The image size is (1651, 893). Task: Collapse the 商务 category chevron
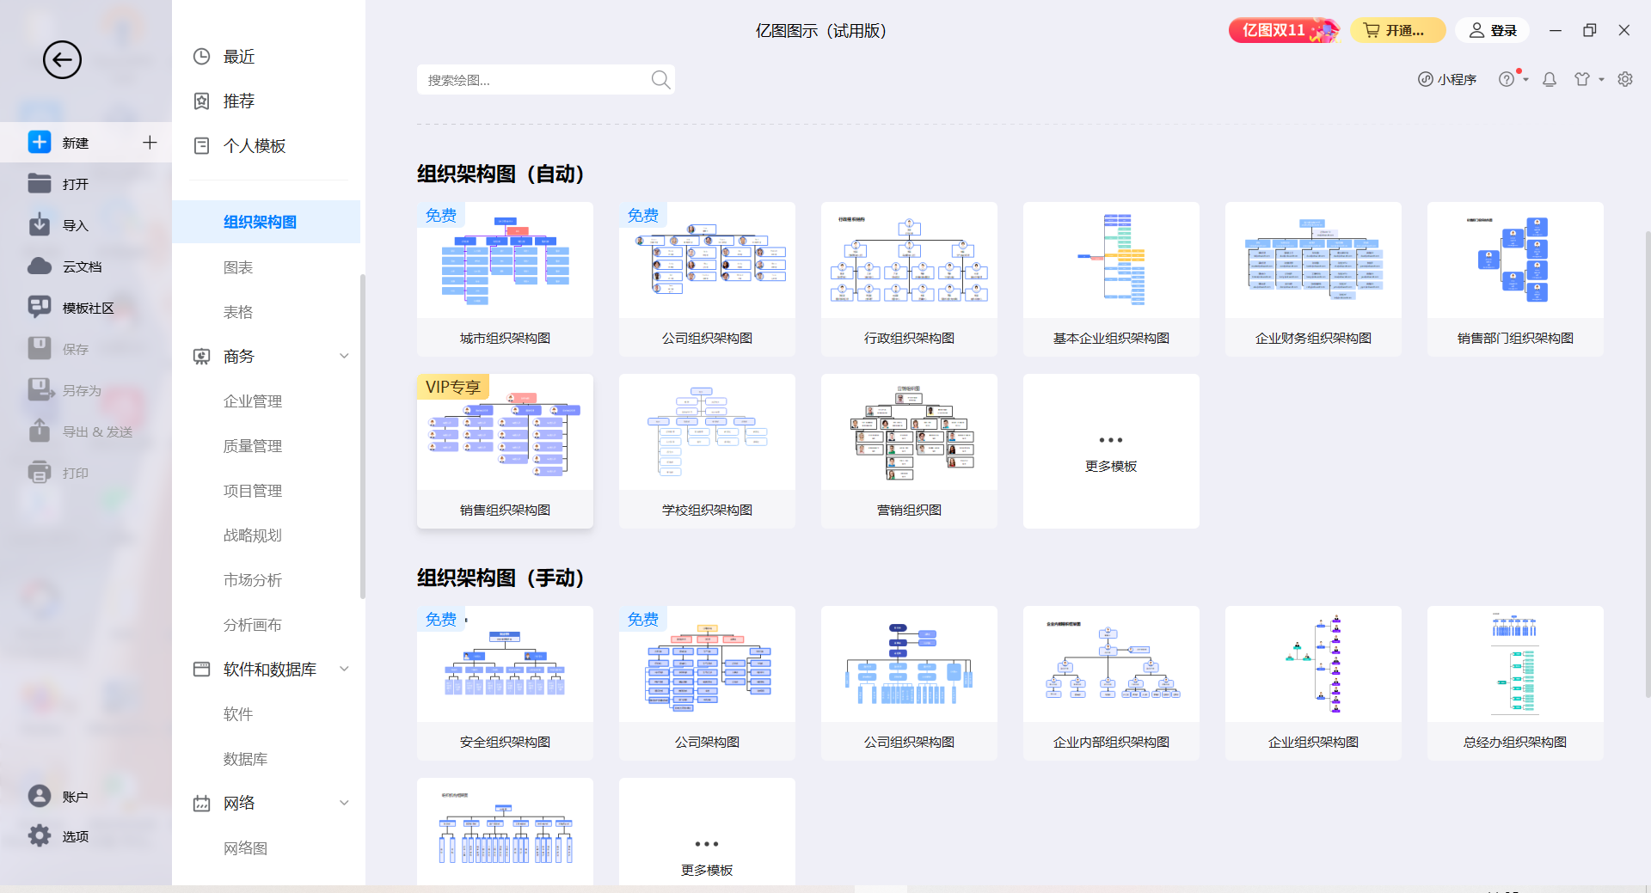click(x=344, y=356)
